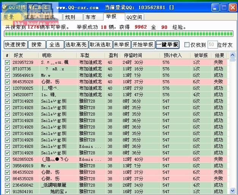Sort by the 预计收入 column header
Viewport: 238px width, 195px height.
click(175, 55)
